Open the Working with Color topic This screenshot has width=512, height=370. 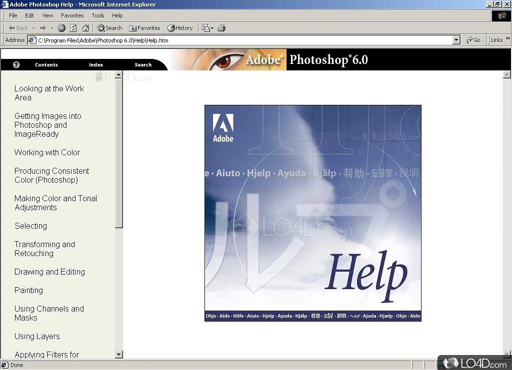coord(47,153)
